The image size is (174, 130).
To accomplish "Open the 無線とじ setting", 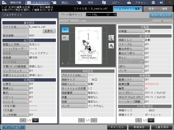I will 15,88.
